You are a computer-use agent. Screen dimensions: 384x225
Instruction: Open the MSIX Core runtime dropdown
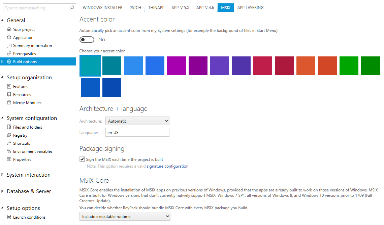[x=125, y=216]
